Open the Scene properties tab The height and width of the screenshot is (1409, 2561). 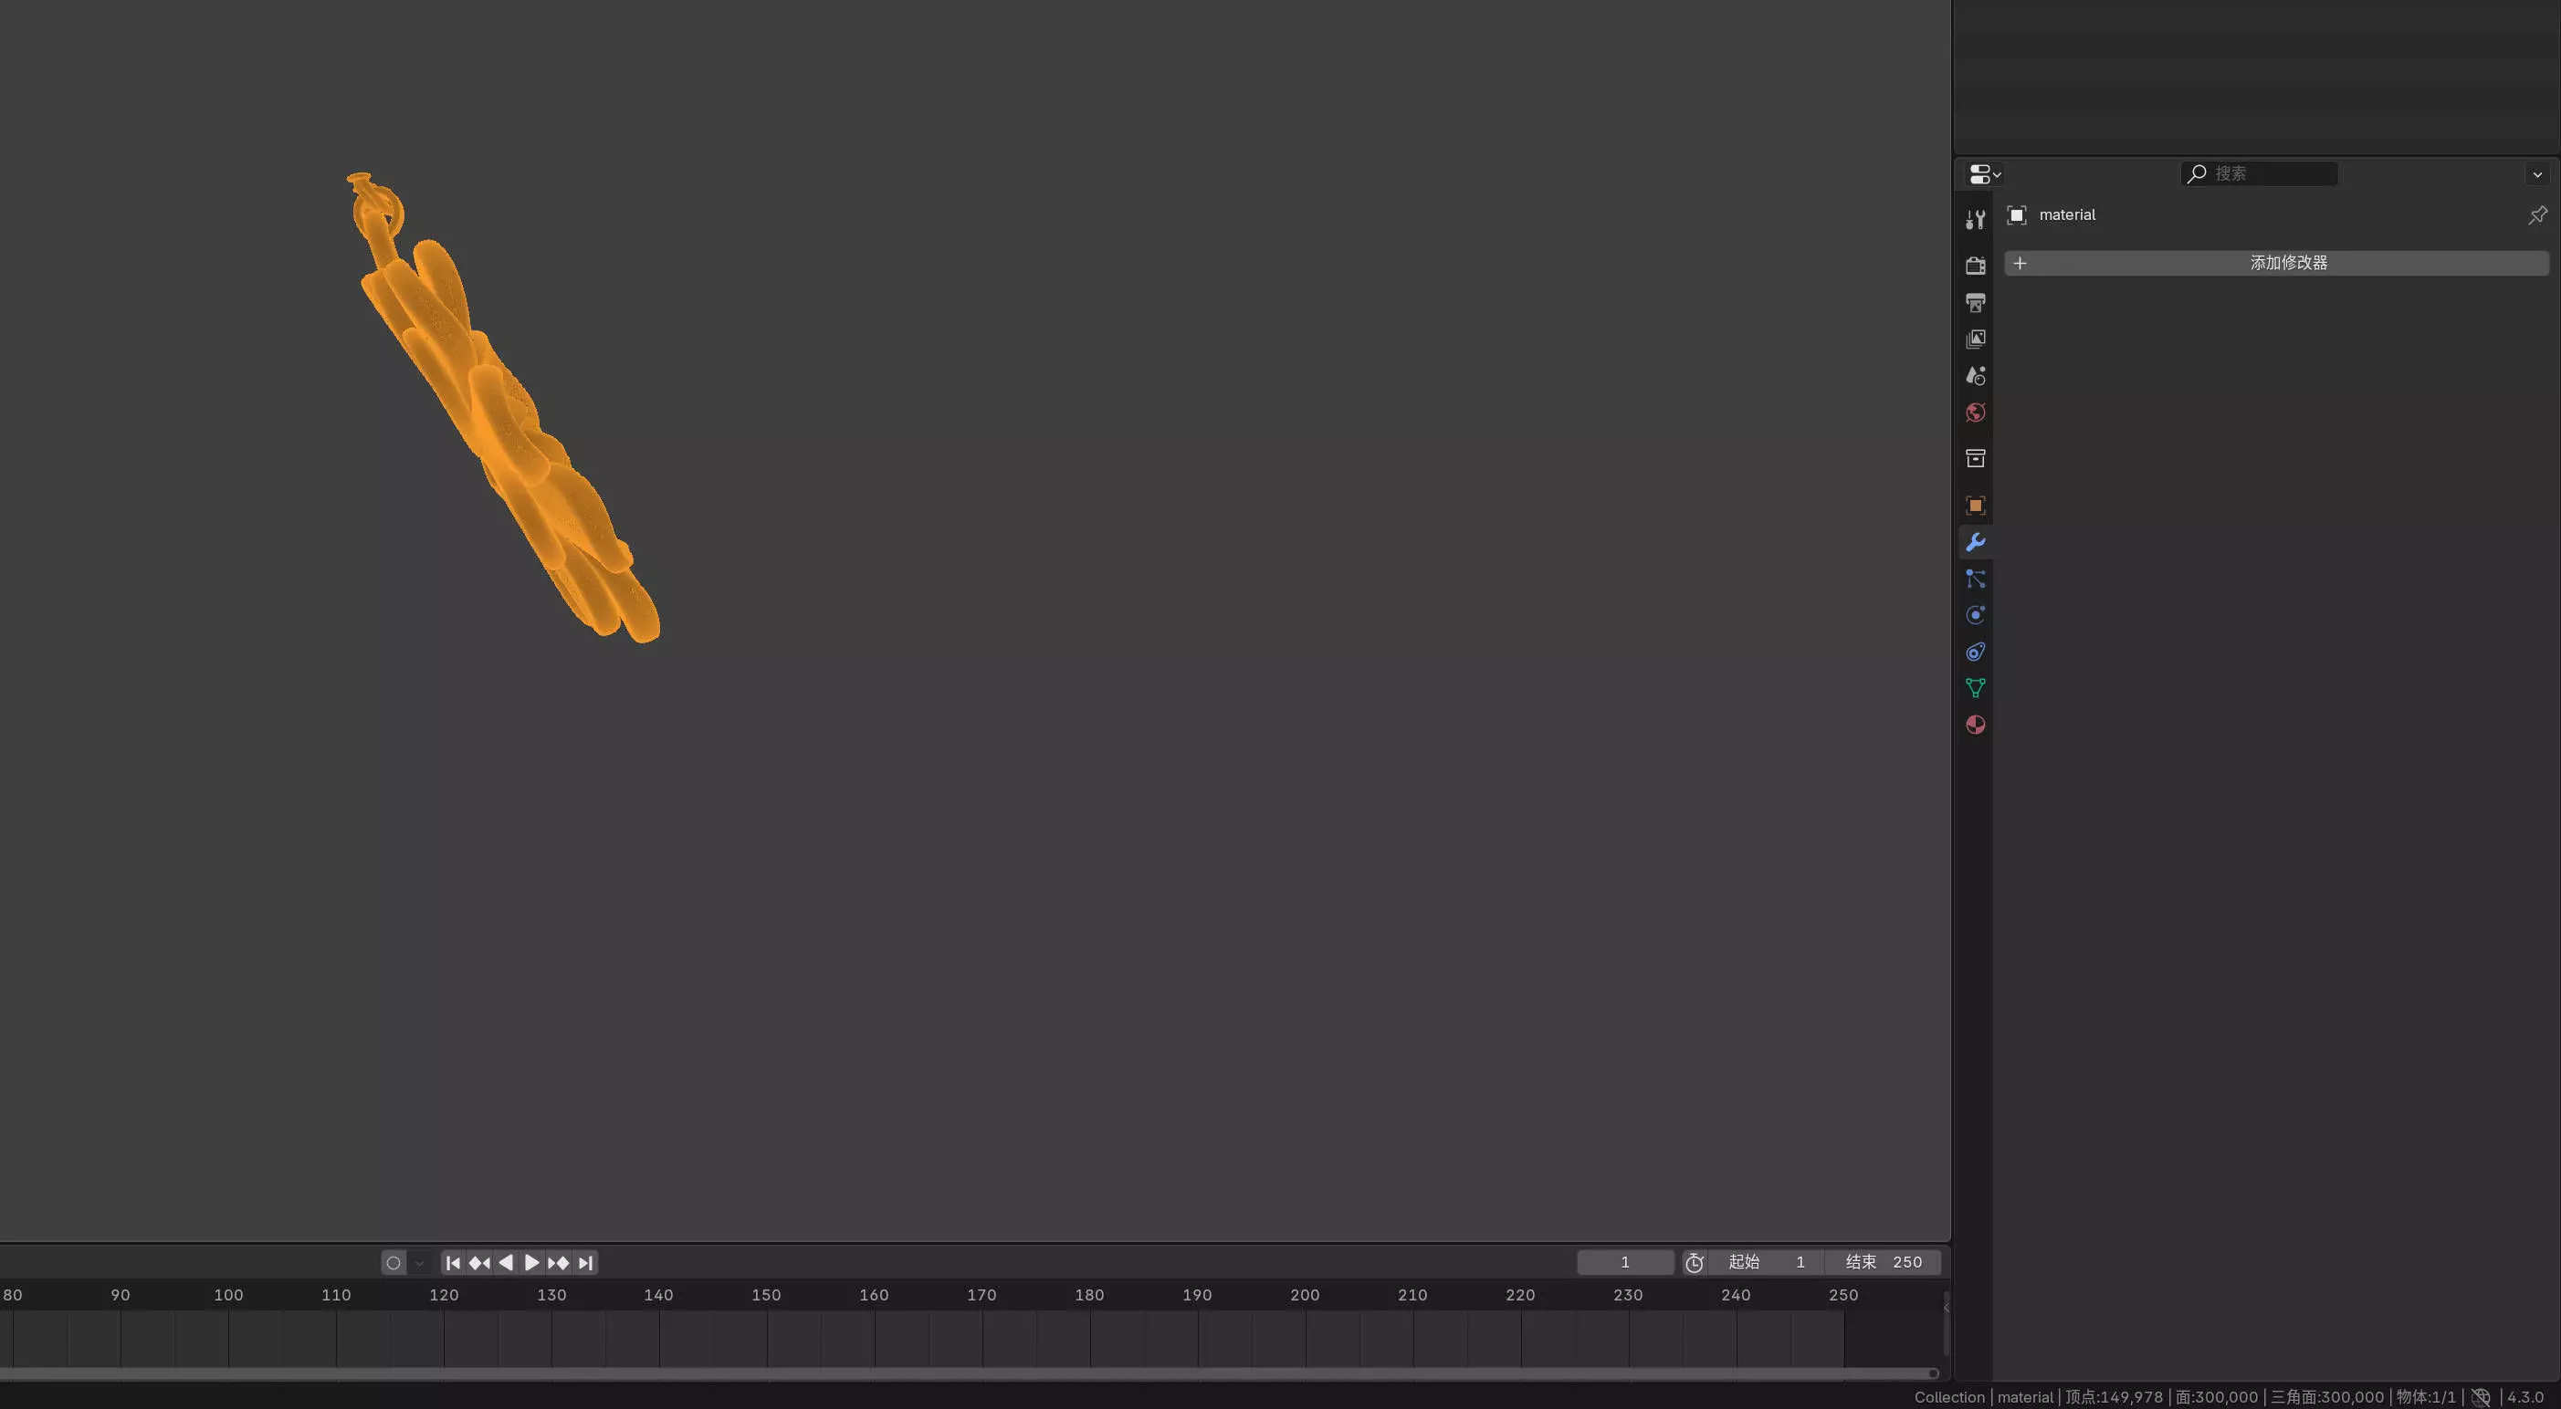[1976, 376]
